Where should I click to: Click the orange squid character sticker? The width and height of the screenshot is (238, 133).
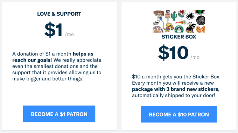(181, 22)
